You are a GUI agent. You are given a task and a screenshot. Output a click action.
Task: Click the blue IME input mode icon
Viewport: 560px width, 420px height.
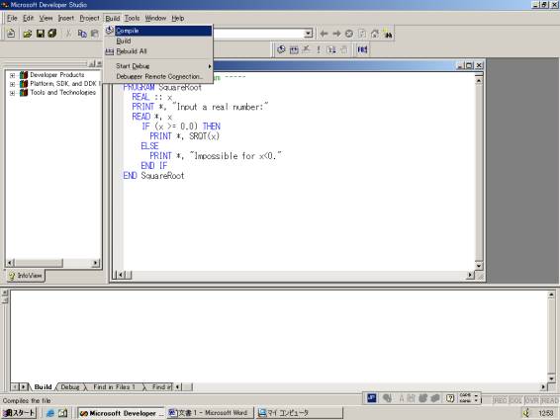[372, 397]
